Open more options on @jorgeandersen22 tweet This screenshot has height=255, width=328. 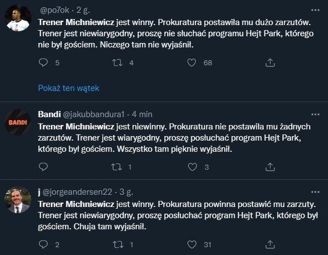tap(315, 192)
